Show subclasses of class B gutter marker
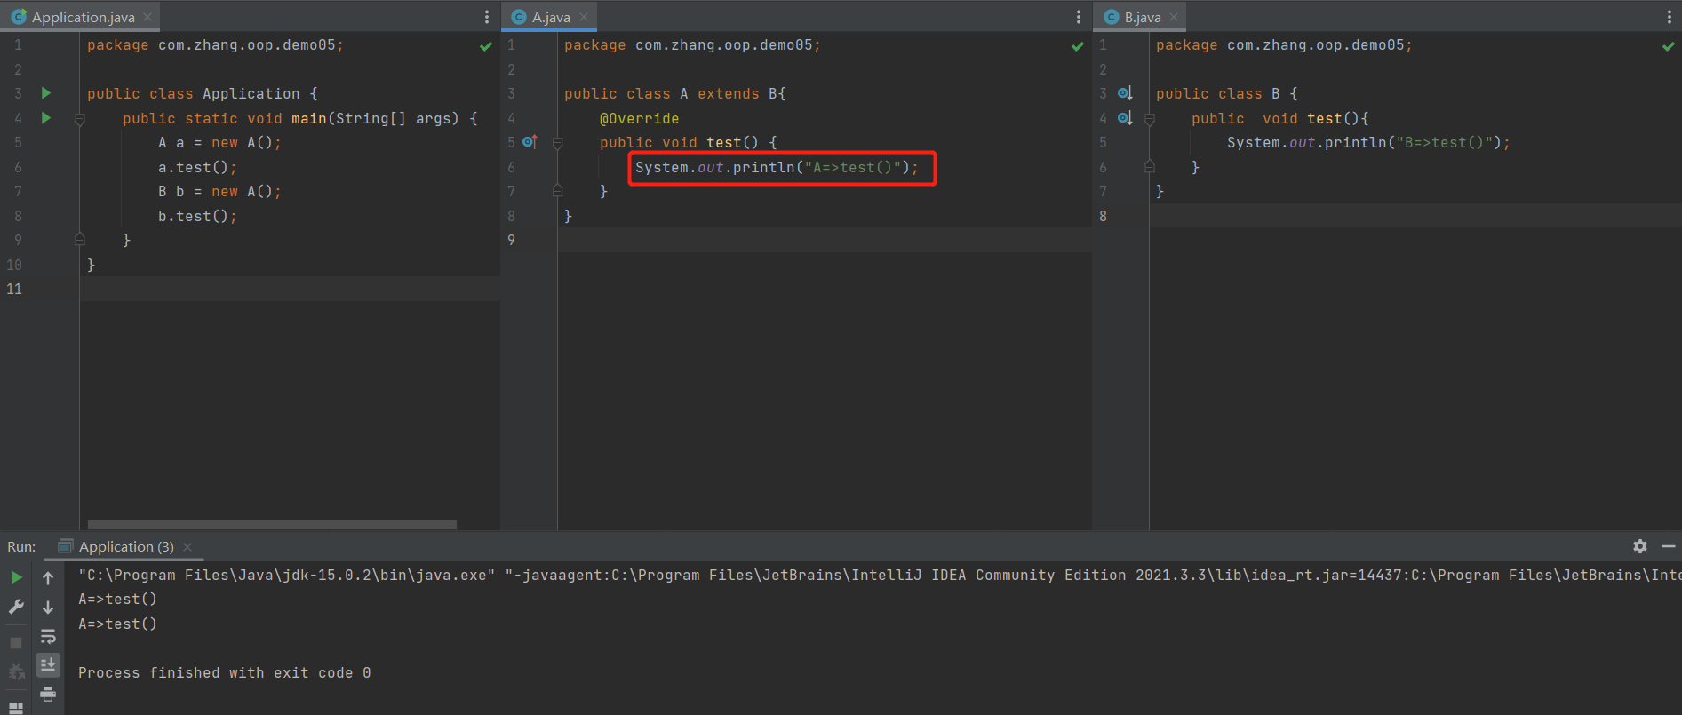This screenshot has height=715, width=1682. point(1125,93)
